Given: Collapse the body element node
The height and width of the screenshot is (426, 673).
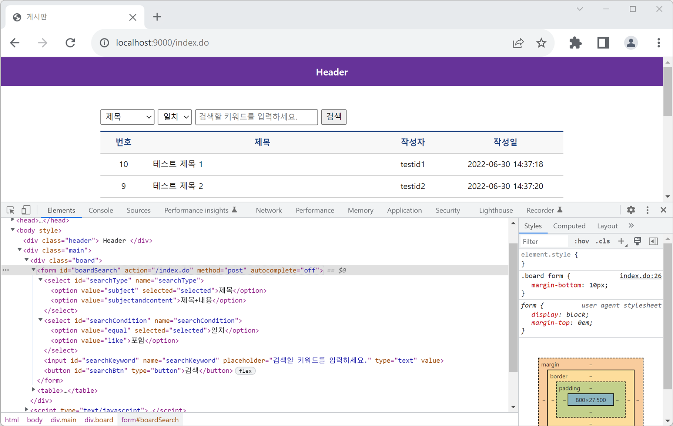Looking at the screenshot, I should click(x=13, y=230).
